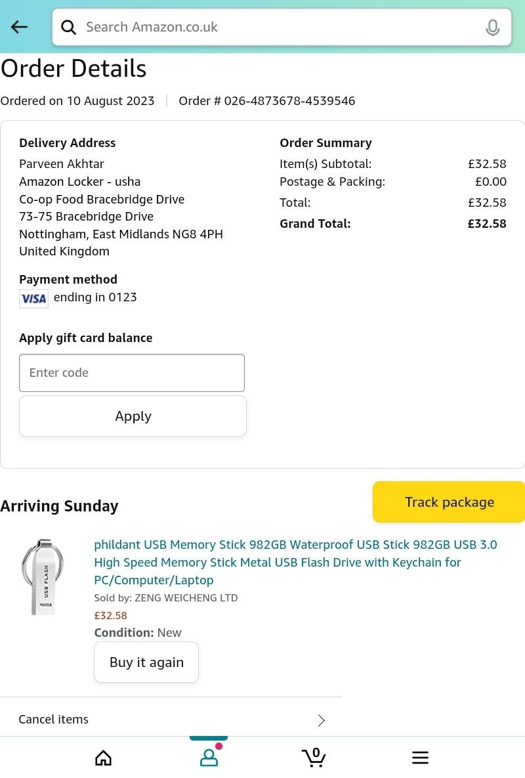This screenshot has height=778, width=525.
Task: Tap the back arrow icon
Action: click(x=19, y=27)
